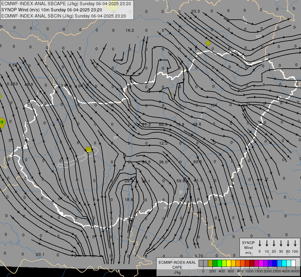
Task: Click the 200 tick label on color scale
Action: [212, 271]
